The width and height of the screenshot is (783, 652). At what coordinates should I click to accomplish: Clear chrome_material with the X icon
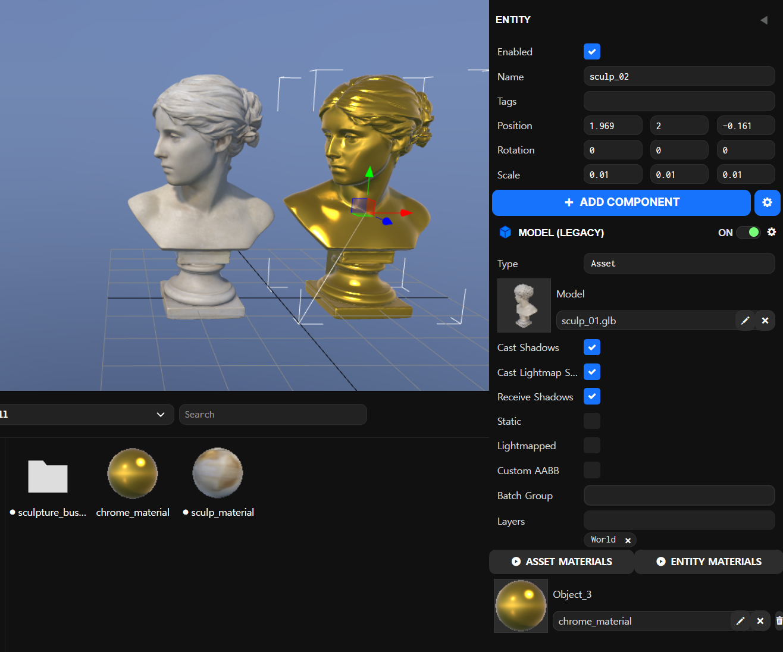760,621
